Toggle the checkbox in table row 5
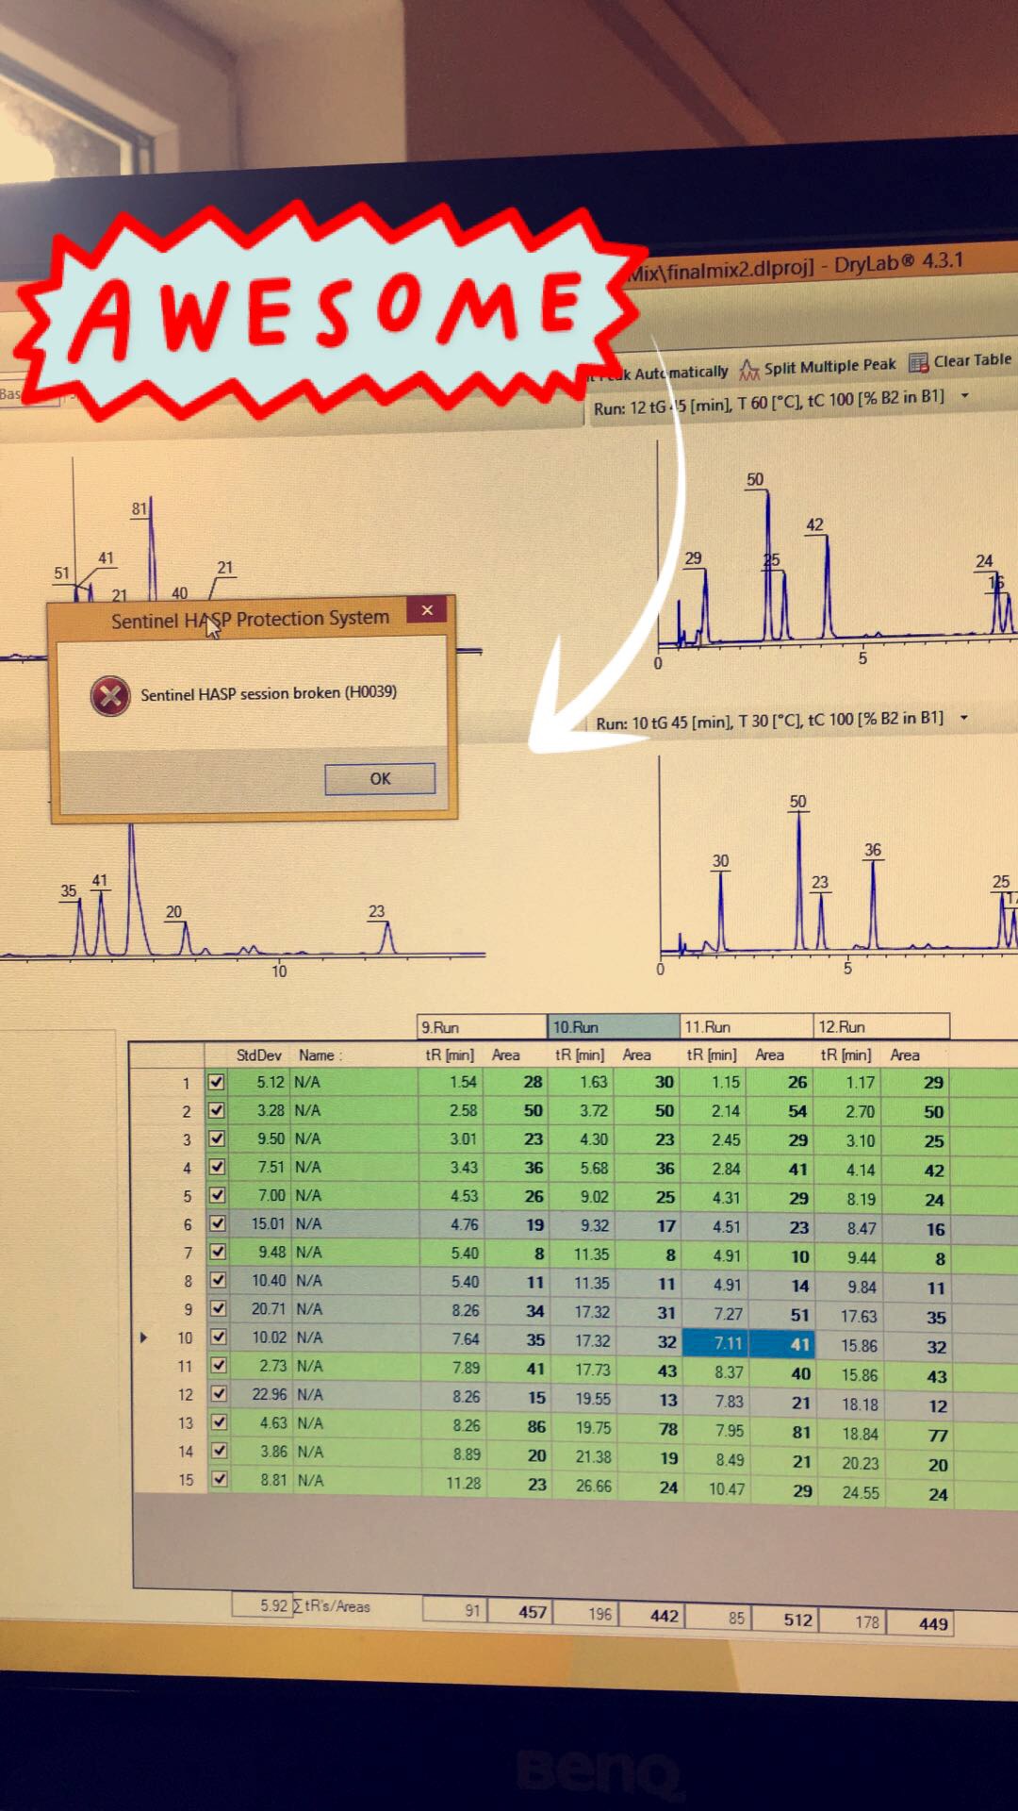Viewport: 1018px width, 1811px height. coord(217,1195)
